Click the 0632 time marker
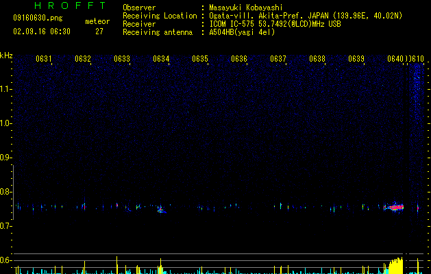 (x=83, y=59)
